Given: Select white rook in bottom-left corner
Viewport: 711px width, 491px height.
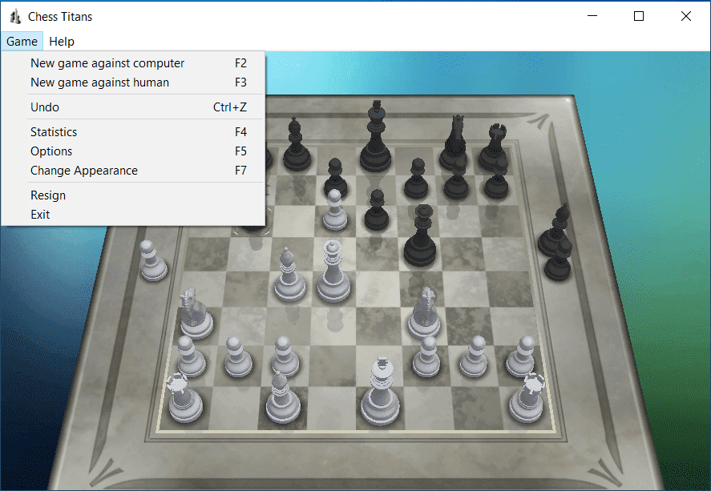Looking at the screenshot, I should click(x=185, y=399).
